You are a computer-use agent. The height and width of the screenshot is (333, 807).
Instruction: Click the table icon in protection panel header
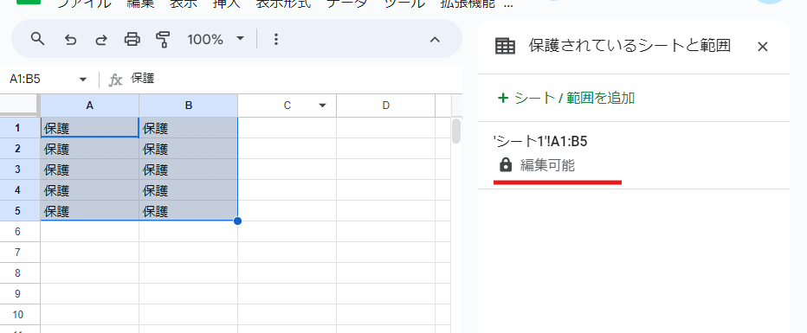[x=505, y=46]
